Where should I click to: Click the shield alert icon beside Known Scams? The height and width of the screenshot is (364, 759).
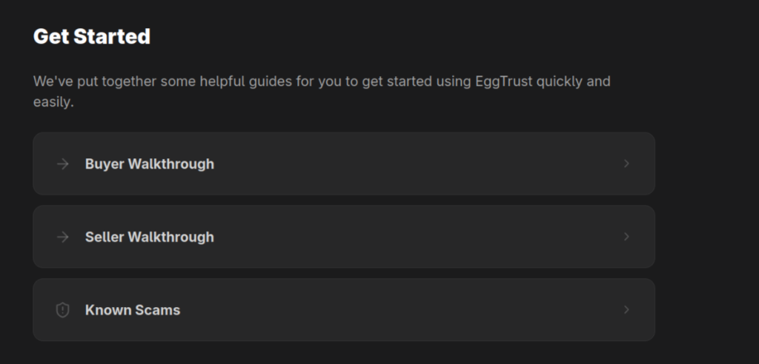(63, 310)
